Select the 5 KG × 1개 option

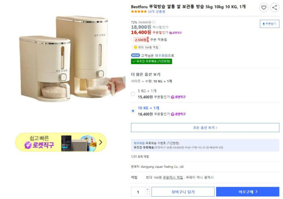coord(133,93)
